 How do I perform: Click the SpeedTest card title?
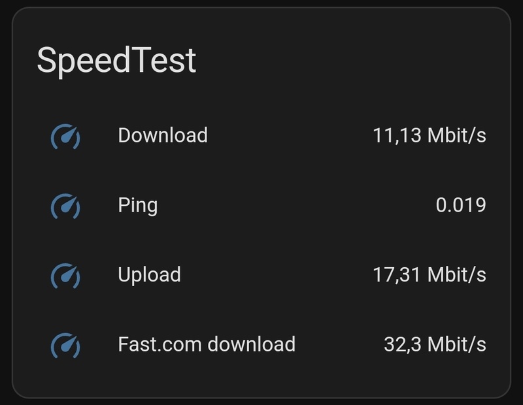point(116,61)
